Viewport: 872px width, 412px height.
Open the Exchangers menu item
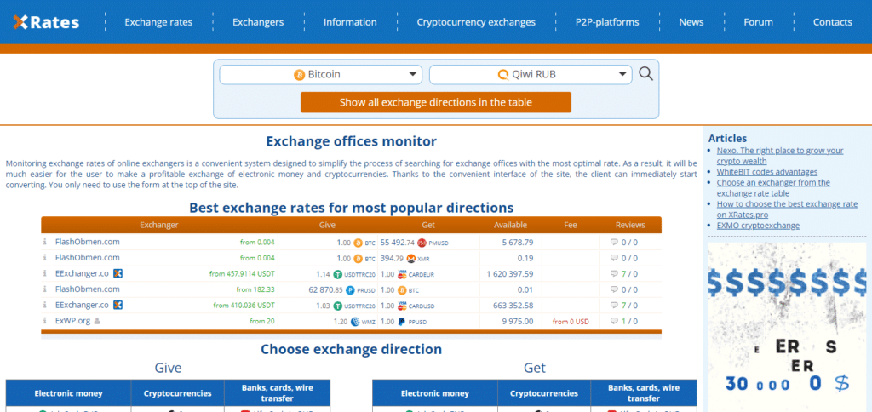pos(258,22)
